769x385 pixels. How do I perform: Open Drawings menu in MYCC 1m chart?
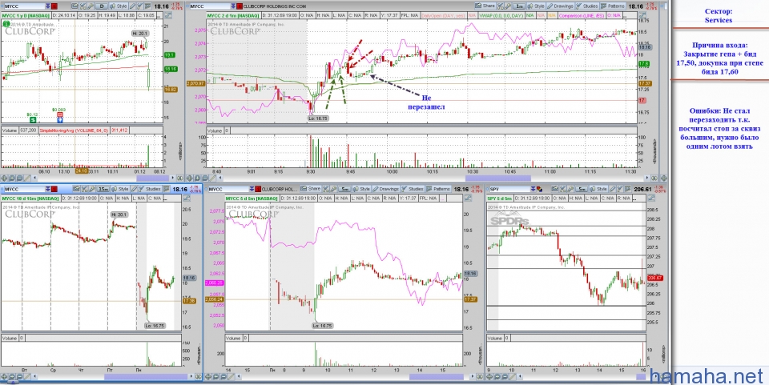coord(560,6)
